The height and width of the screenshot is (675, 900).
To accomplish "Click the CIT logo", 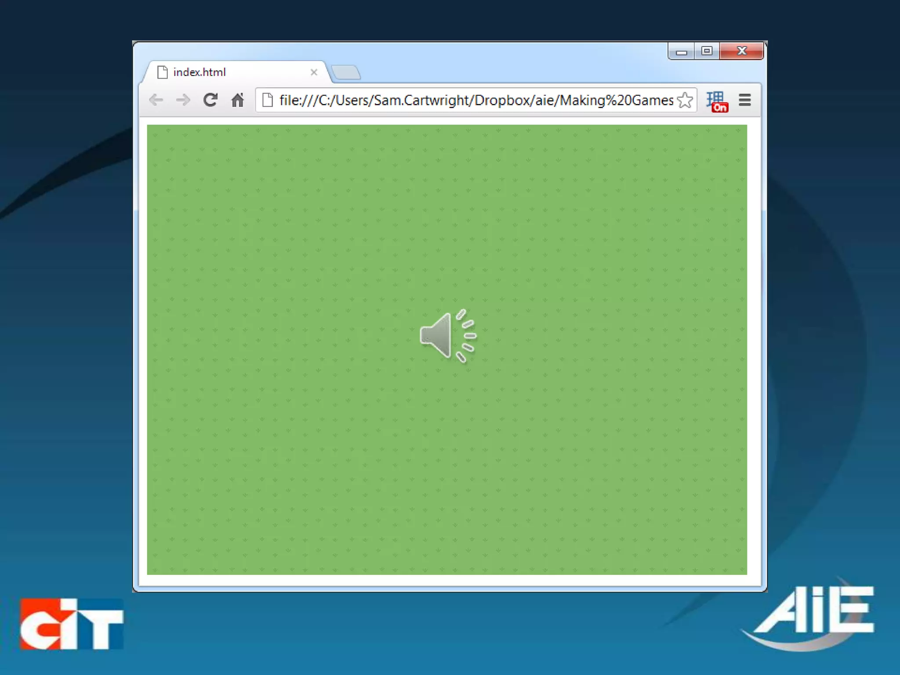I will coord(72,624).
